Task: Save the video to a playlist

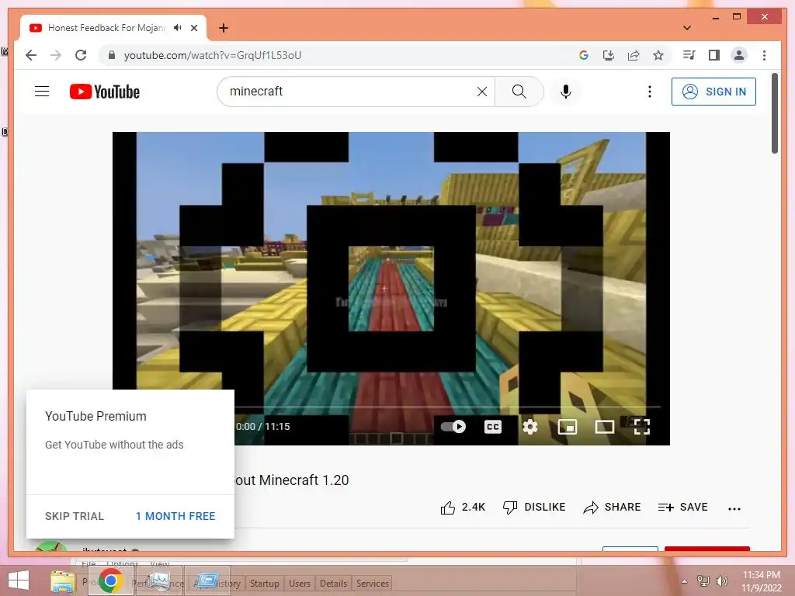Action: tap(682, 508)
